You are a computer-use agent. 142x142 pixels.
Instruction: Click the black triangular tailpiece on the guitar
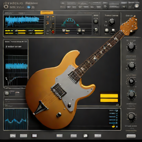pyautogui.click(x=40, y=107)
